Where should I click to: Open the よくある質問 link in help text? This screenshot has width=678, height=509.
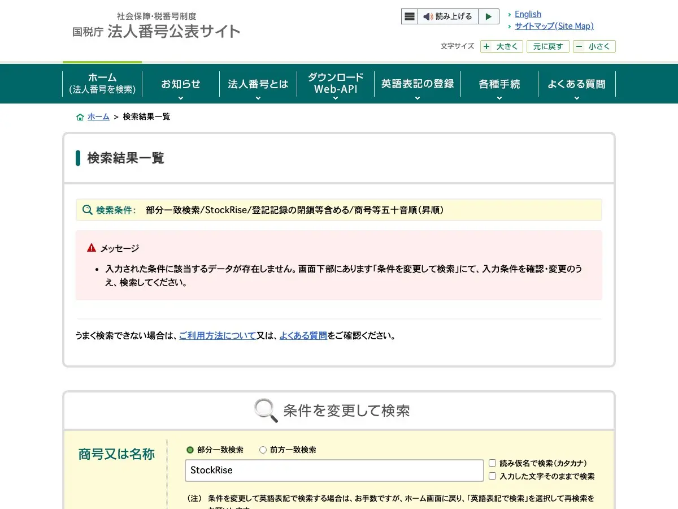point(303,335)
